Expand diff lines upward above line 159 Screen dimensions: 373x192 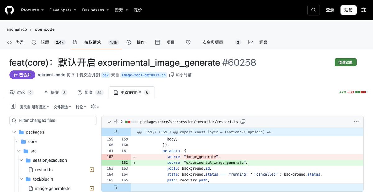116,132
